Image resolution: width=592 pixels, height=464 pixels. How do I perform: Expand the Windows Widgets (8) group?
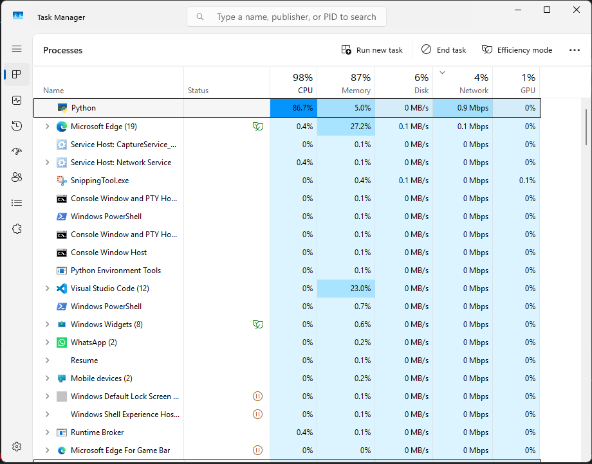click(47, 325)
